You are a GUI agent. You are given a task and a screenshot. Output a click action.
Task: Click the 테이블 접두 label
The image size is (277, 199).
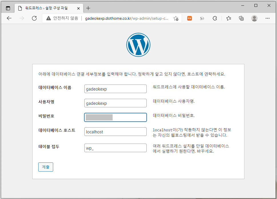(x=49, y=146)
